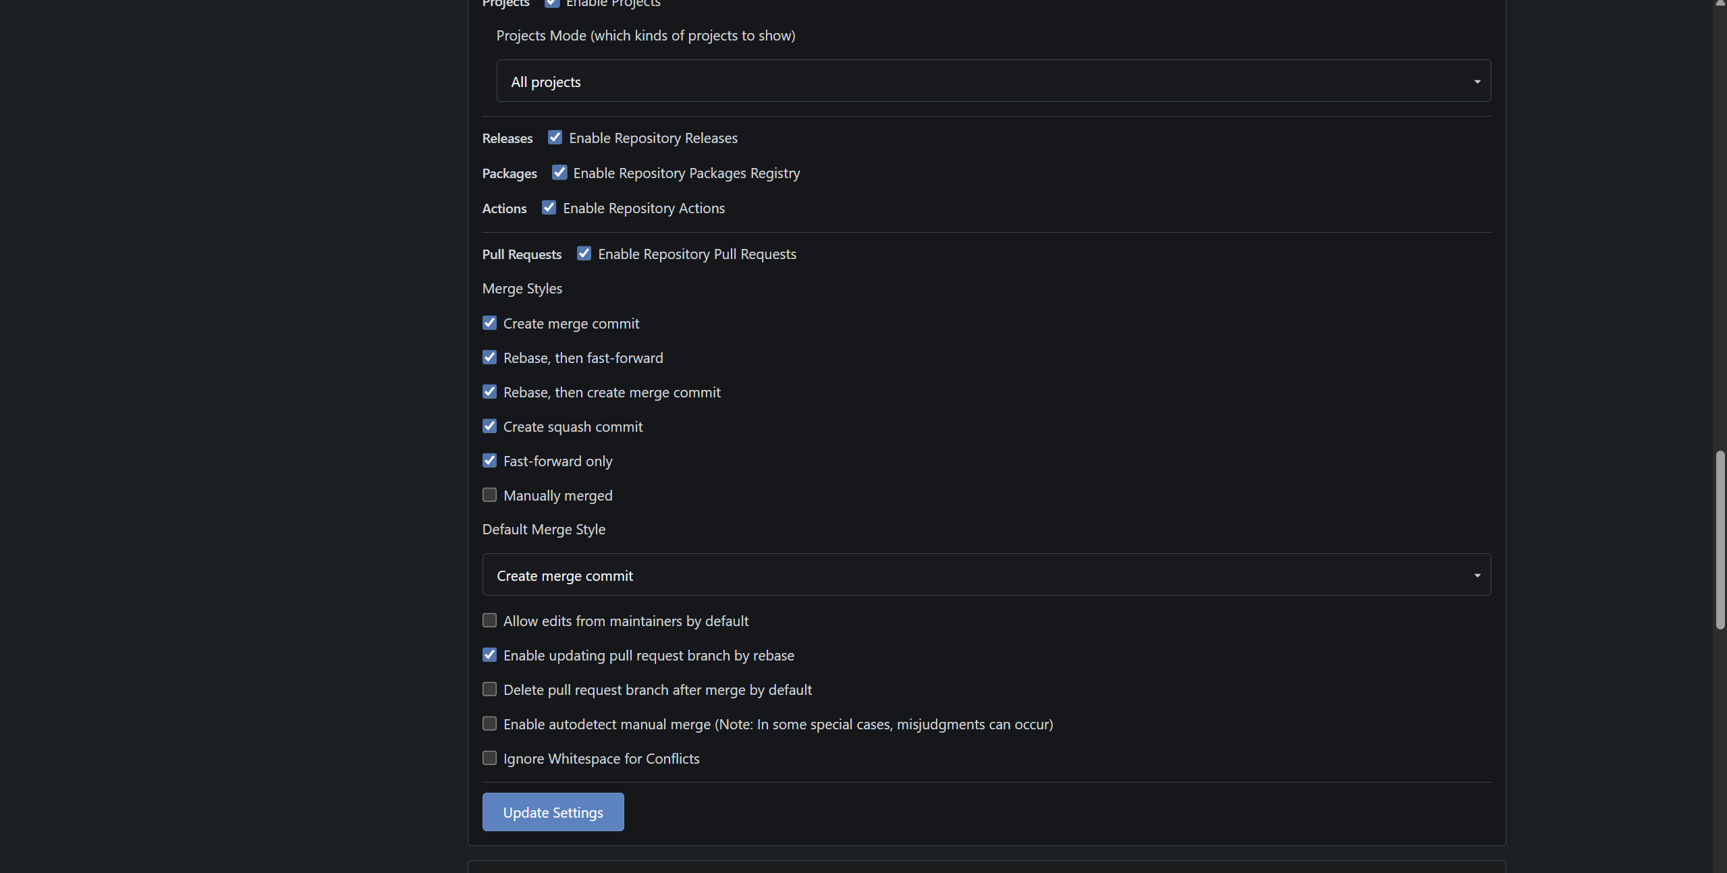Check Enable autodetect manual merge option
The width and height of the screenshot is (1727, 873).
click(489, 724)
